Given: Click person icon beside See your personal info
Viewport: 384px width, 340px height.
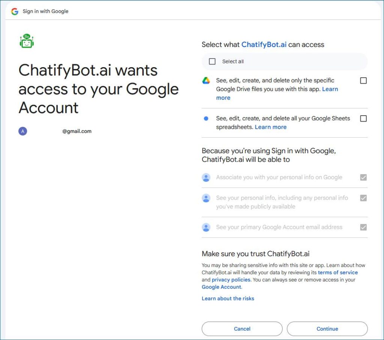Looking at the screenshot, I should [206, 198].
